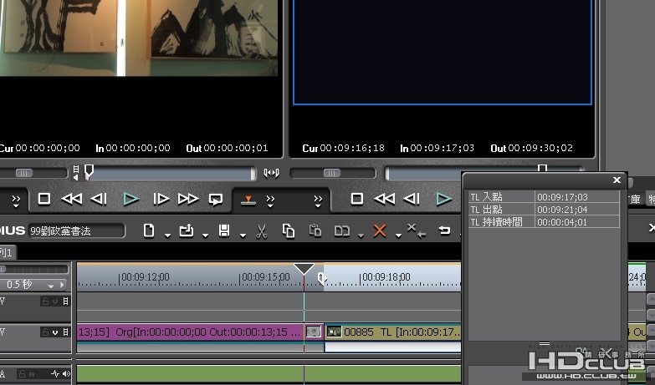Select the 列1 sequence tab
The height and width of the screenshot is (385, 655).
pos(7,252)
